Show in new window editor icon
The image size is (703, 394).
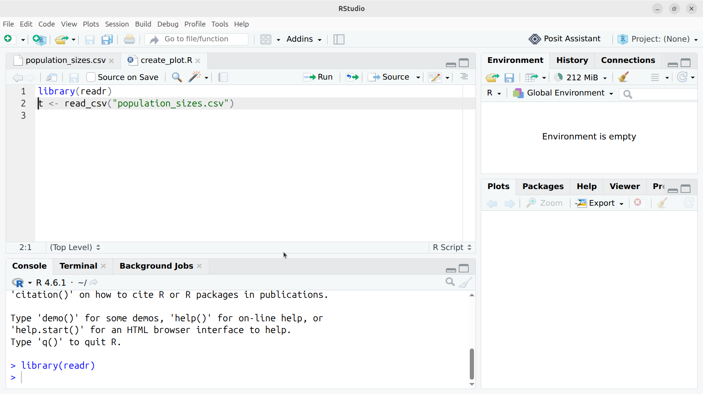(52, 77)
